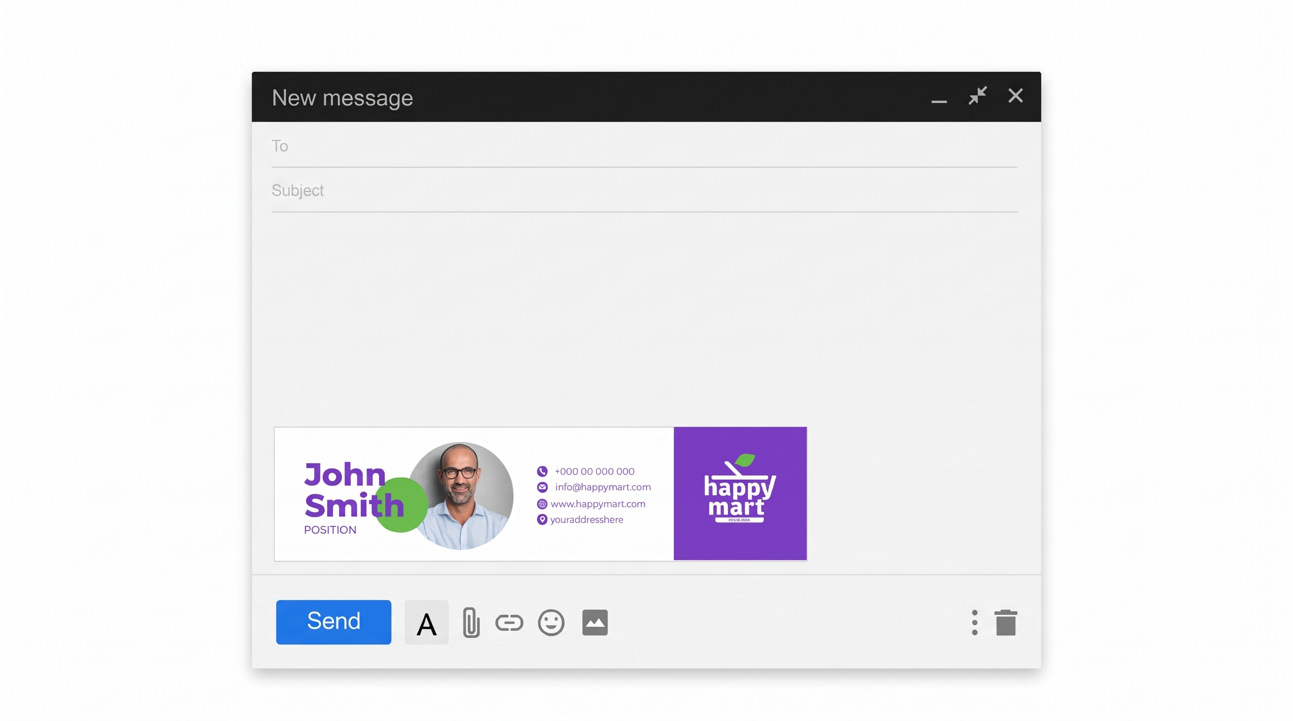Click the profile photo in the signature
The width and height of the screenshot is (1293, 721).
coord(460,495)
